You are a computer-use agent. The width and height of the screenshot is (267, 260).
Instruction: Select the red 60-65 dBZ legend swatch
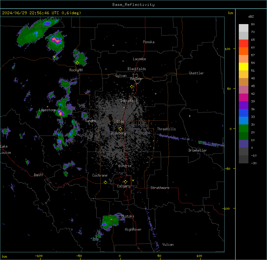click(x=243, y=44)
